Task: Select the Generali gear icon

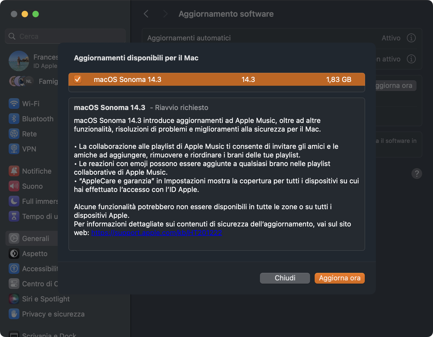Action: click(14, 238)
